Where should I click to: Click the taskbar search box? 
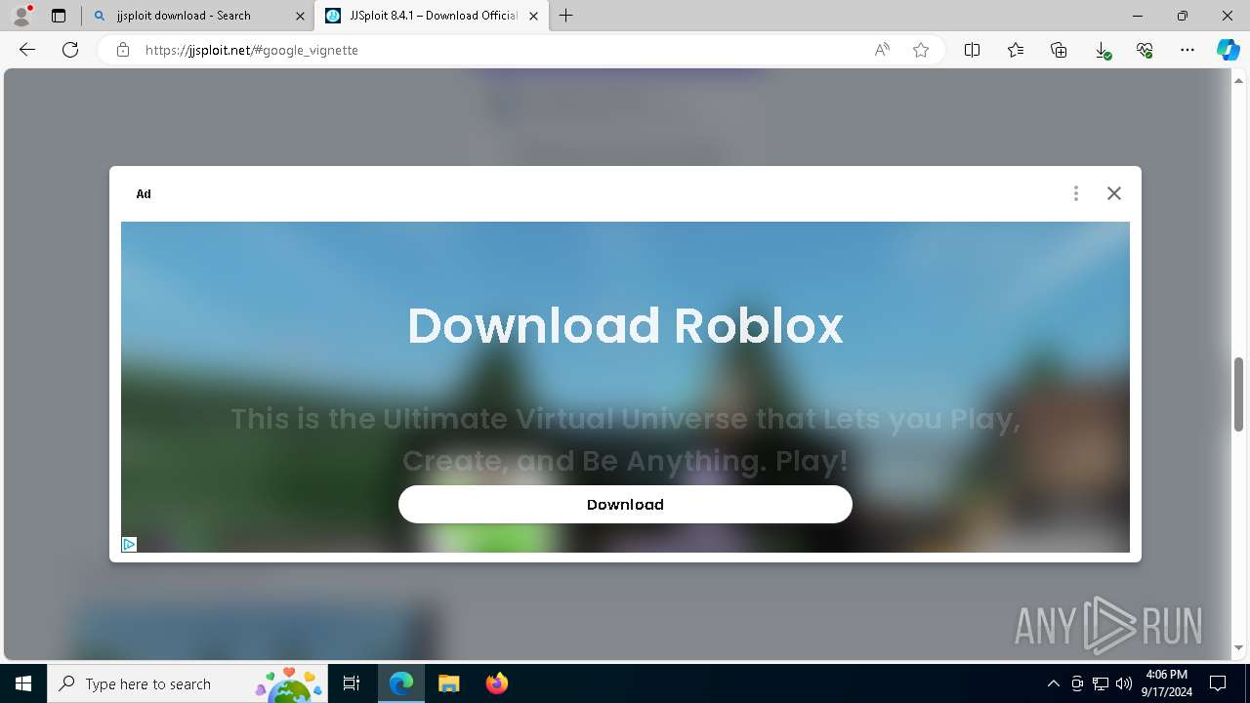point(187,683)
